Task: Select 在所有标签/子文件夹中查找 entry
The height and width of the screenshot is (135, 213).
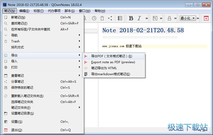Action: click(43, 29)
